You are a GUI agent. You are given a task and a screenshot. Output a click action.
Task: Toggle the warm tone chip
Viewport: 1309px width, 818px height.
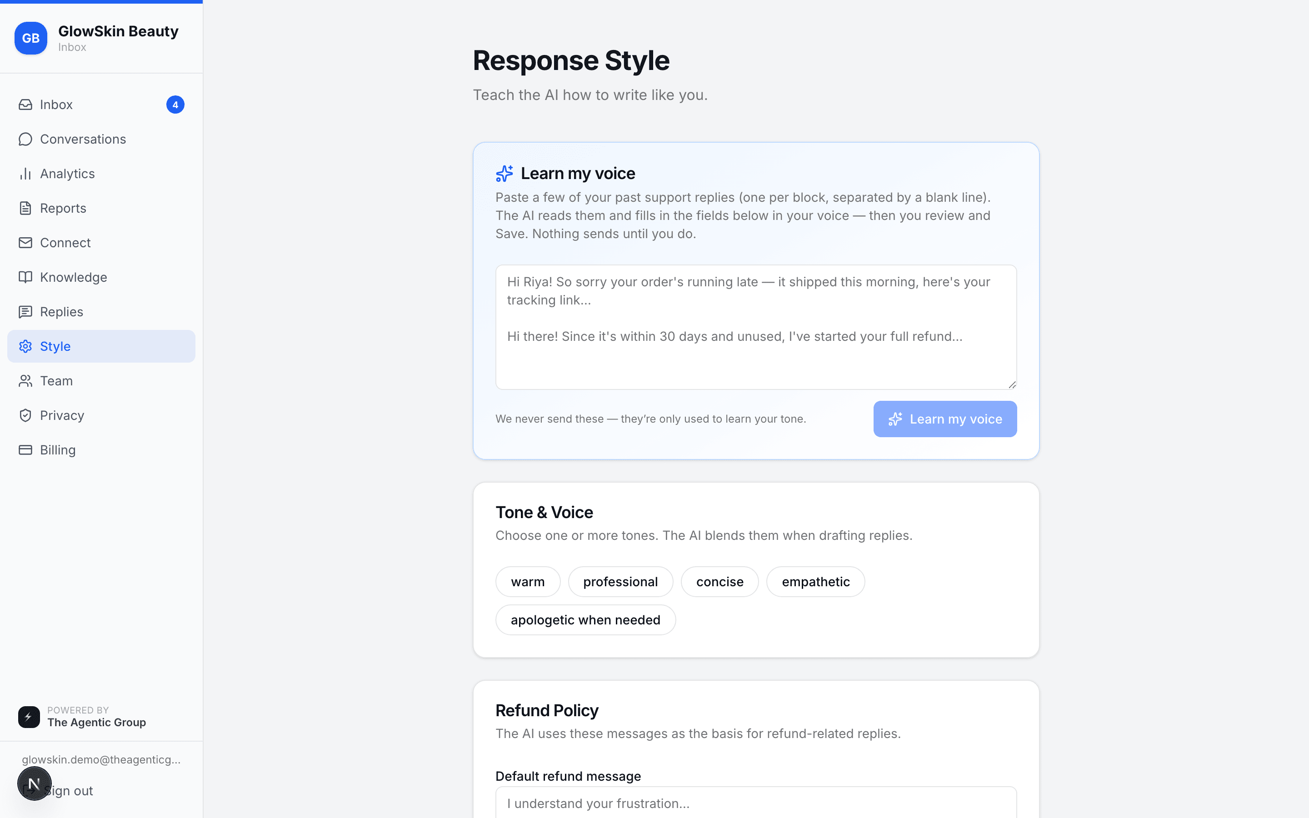(x=528, y=582)
